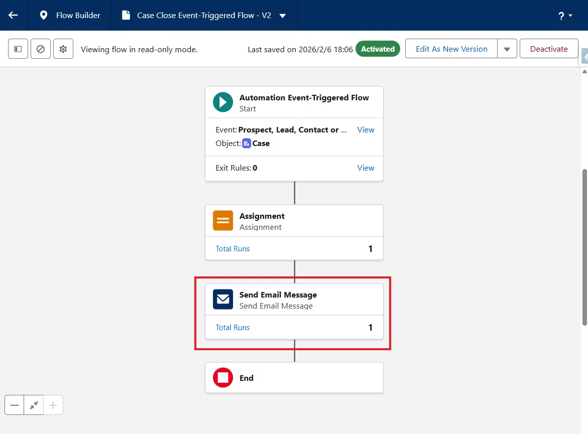Select the Assignment element title

tap(262, 216)
